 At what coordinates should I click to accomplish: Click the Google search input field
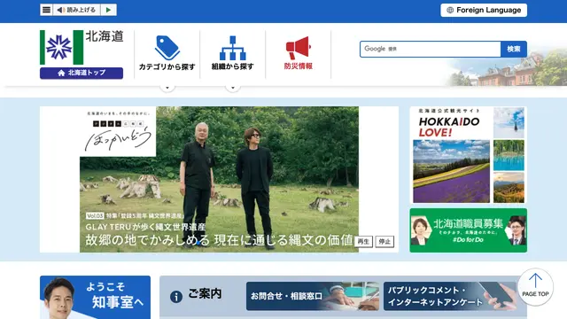point(431,49)
